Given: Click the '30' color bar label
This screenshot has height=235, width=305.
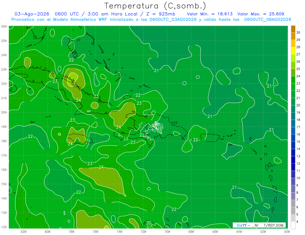Looking at the screenshot, I should click(298, 32).
